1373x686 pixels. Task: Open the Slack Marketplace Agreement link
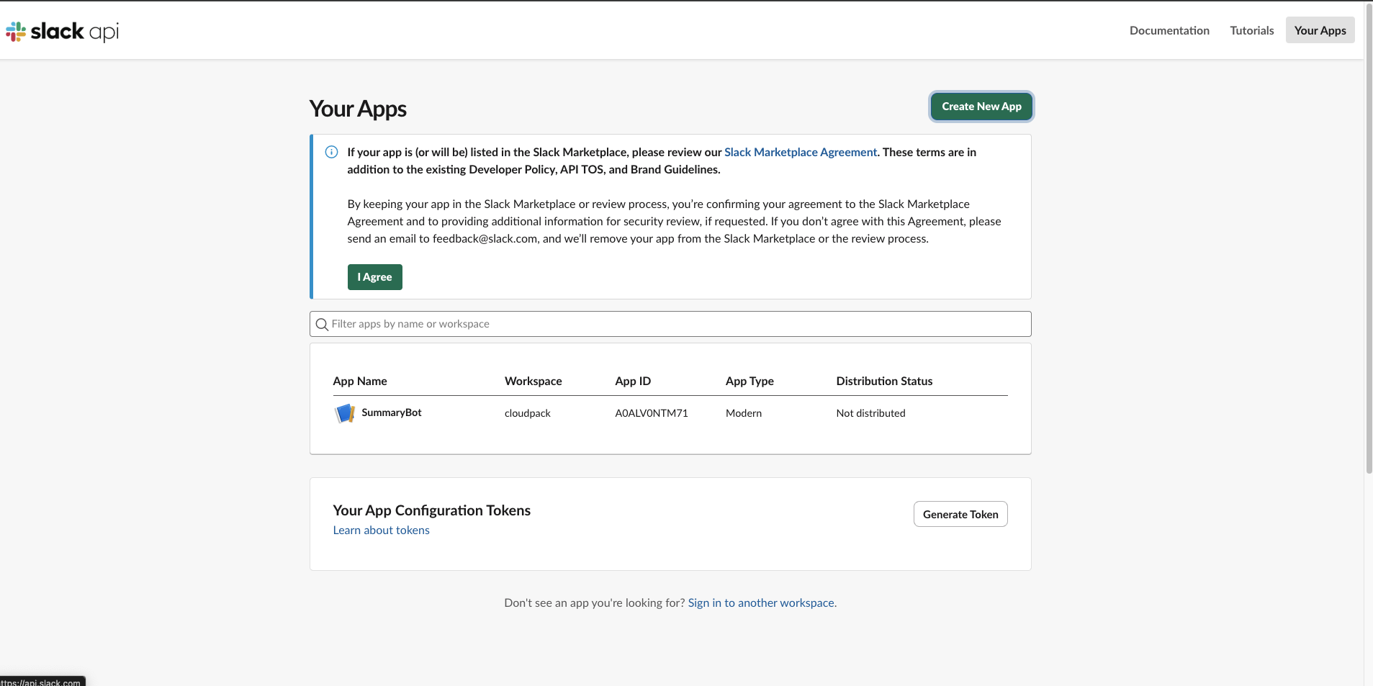(x=800, y=152)
